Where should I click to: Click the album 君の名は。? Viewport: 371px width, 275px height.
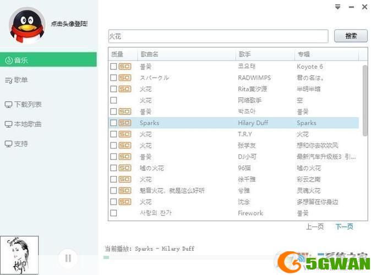pos(310,78)
